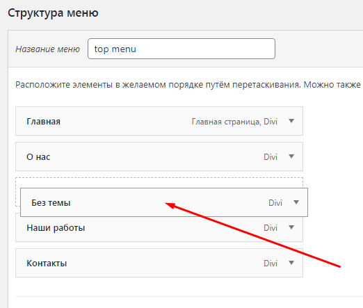
Task: Select the Контакты menu item title
Action: [47, 264]
